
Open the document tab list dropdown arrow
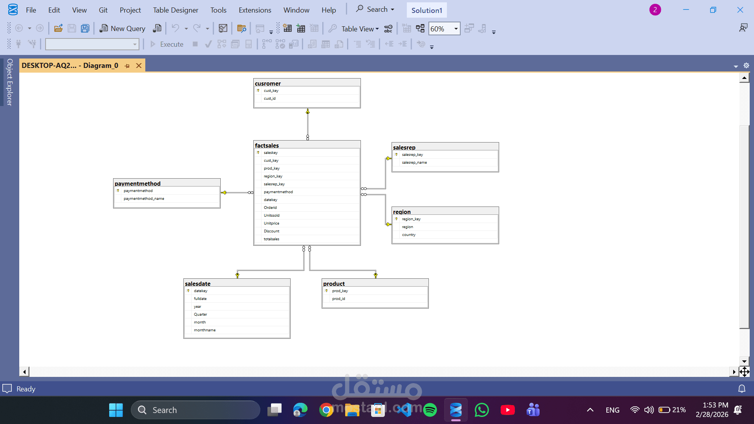(x=736, y=66)
